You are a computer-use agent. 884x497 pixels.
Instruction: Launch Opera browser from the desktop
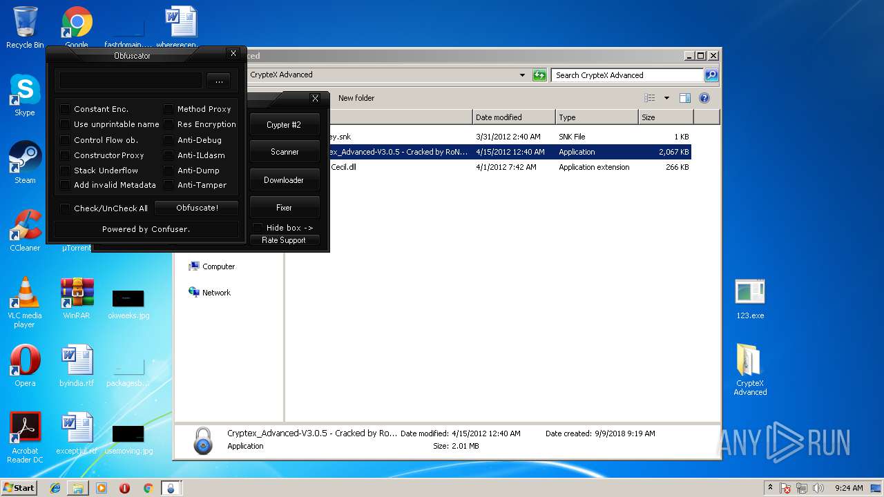point(25,365)
